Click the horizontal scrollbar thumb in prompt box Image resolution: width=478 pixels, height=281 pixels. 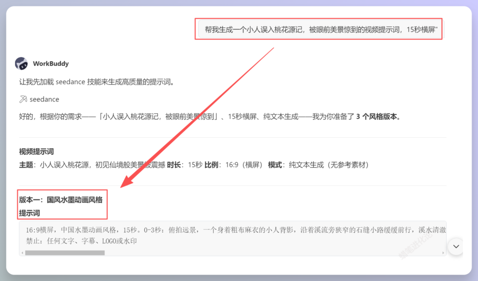pyautogui.click(x=65, y=253)
